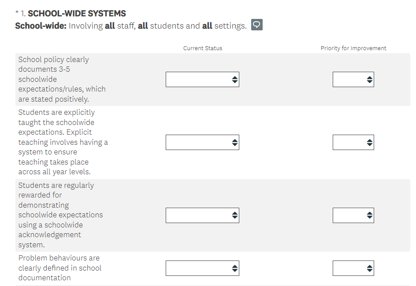This screenshot has height=286, width=416.
Task: Open Current Status dropdown for problem behaviours row
Action: (x=202, y=268)
